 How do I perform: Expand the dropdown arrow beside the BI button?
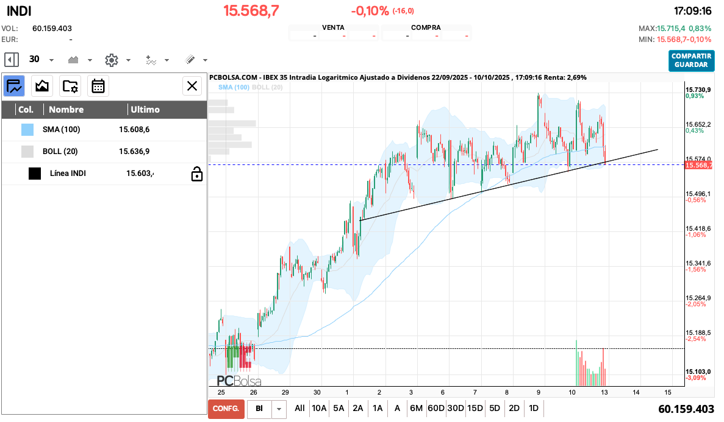(279, 409)
